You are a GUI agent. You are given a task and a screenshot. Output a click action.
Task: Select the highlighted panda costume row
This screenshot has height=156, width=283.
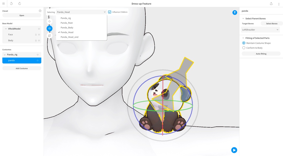click(22, 61)
